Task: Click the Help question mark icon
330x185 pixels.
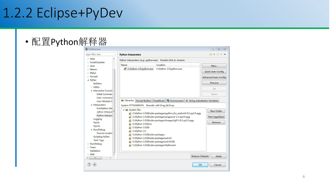Action: point(89,165)
